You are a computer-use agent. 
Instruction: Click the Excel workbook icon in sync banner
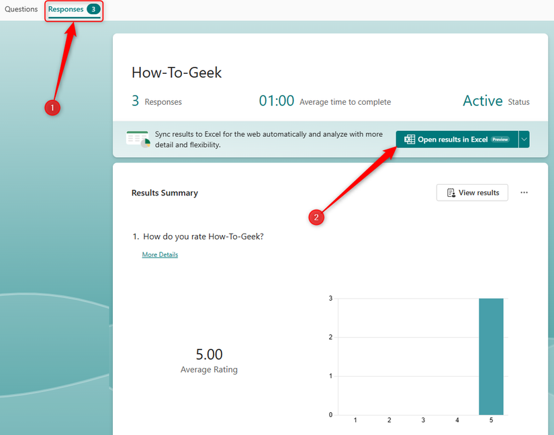(x=138, y=139)
